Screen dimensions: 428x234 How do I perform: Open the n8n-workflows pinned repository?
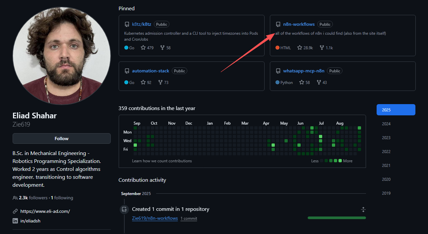point(299,24)
